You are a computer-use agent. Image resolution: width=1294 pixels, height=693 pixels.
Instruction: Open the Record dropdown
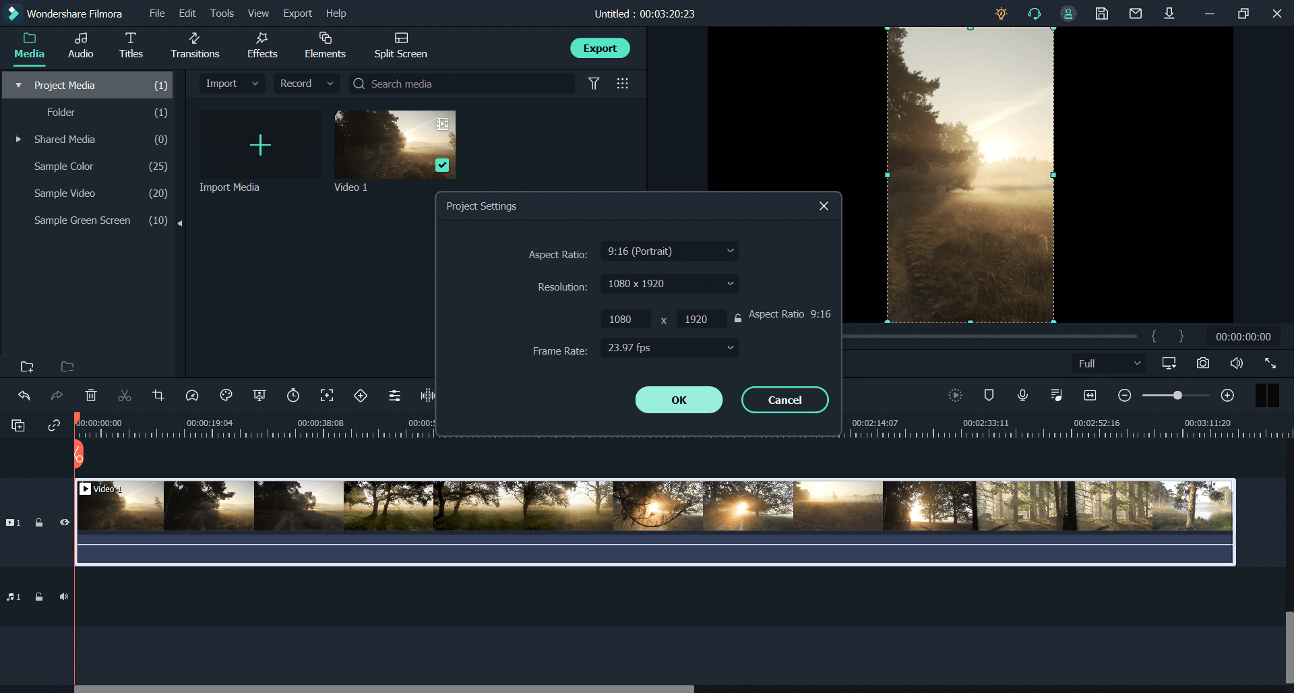pyautogui.click(x=307, y=84)
